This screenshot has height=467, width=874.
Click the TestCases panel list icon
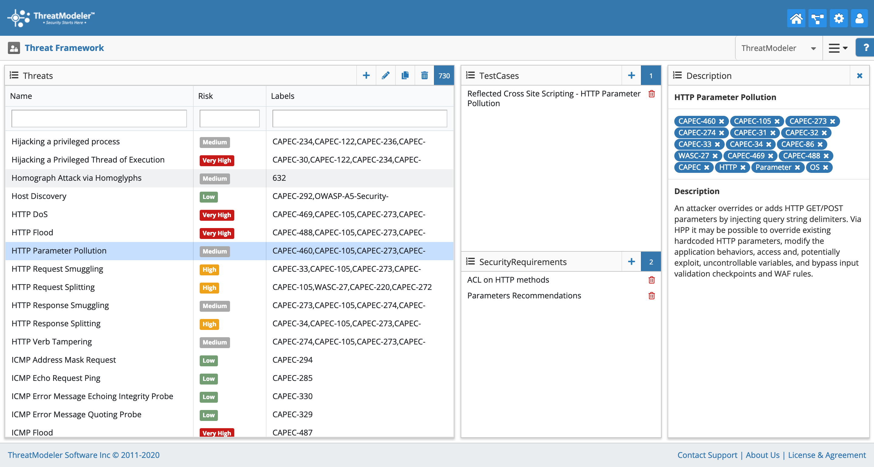point(470,75)
